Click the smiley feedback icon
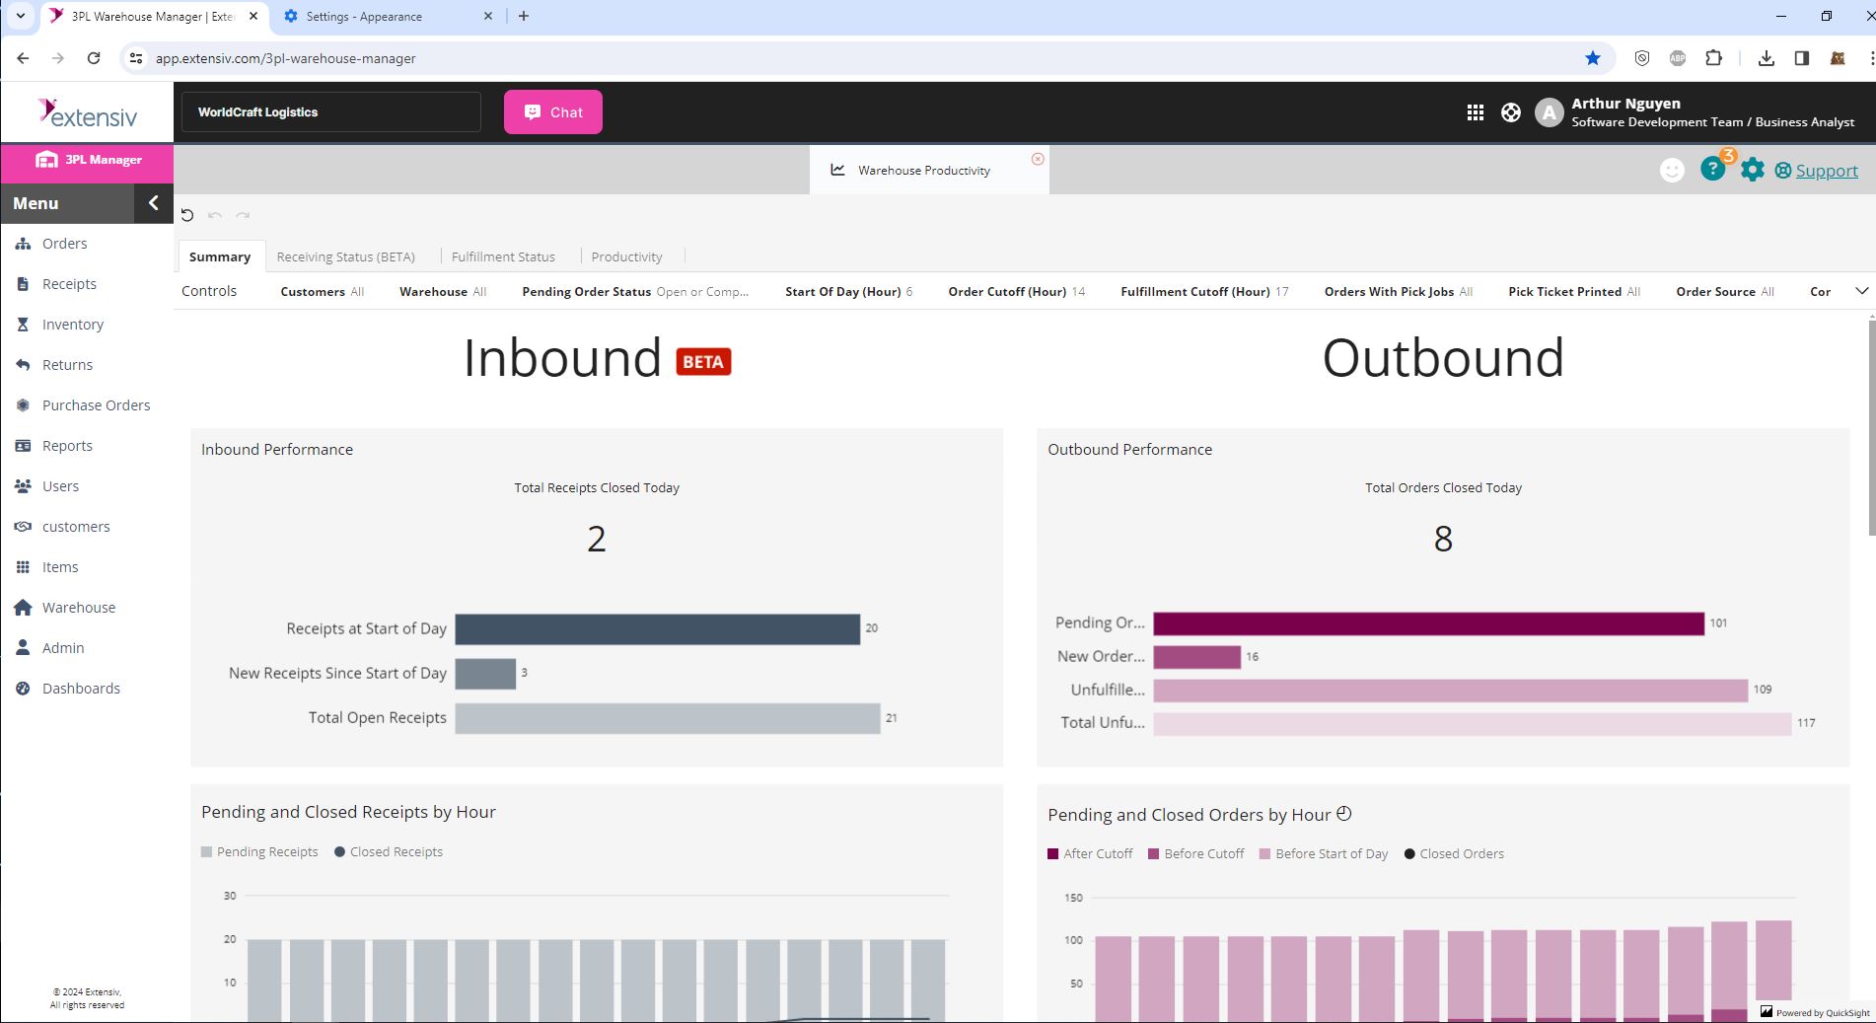This screenshot has width=1876, height=1023. pos(1672,171)
